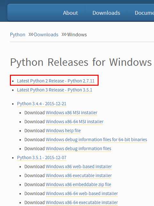Open the Downloads menu in navigation bar

pos(106,13)
